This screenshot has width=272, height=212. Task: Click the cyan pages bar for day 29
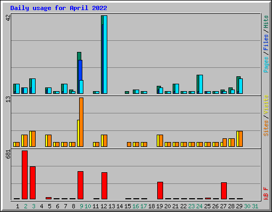241,86
